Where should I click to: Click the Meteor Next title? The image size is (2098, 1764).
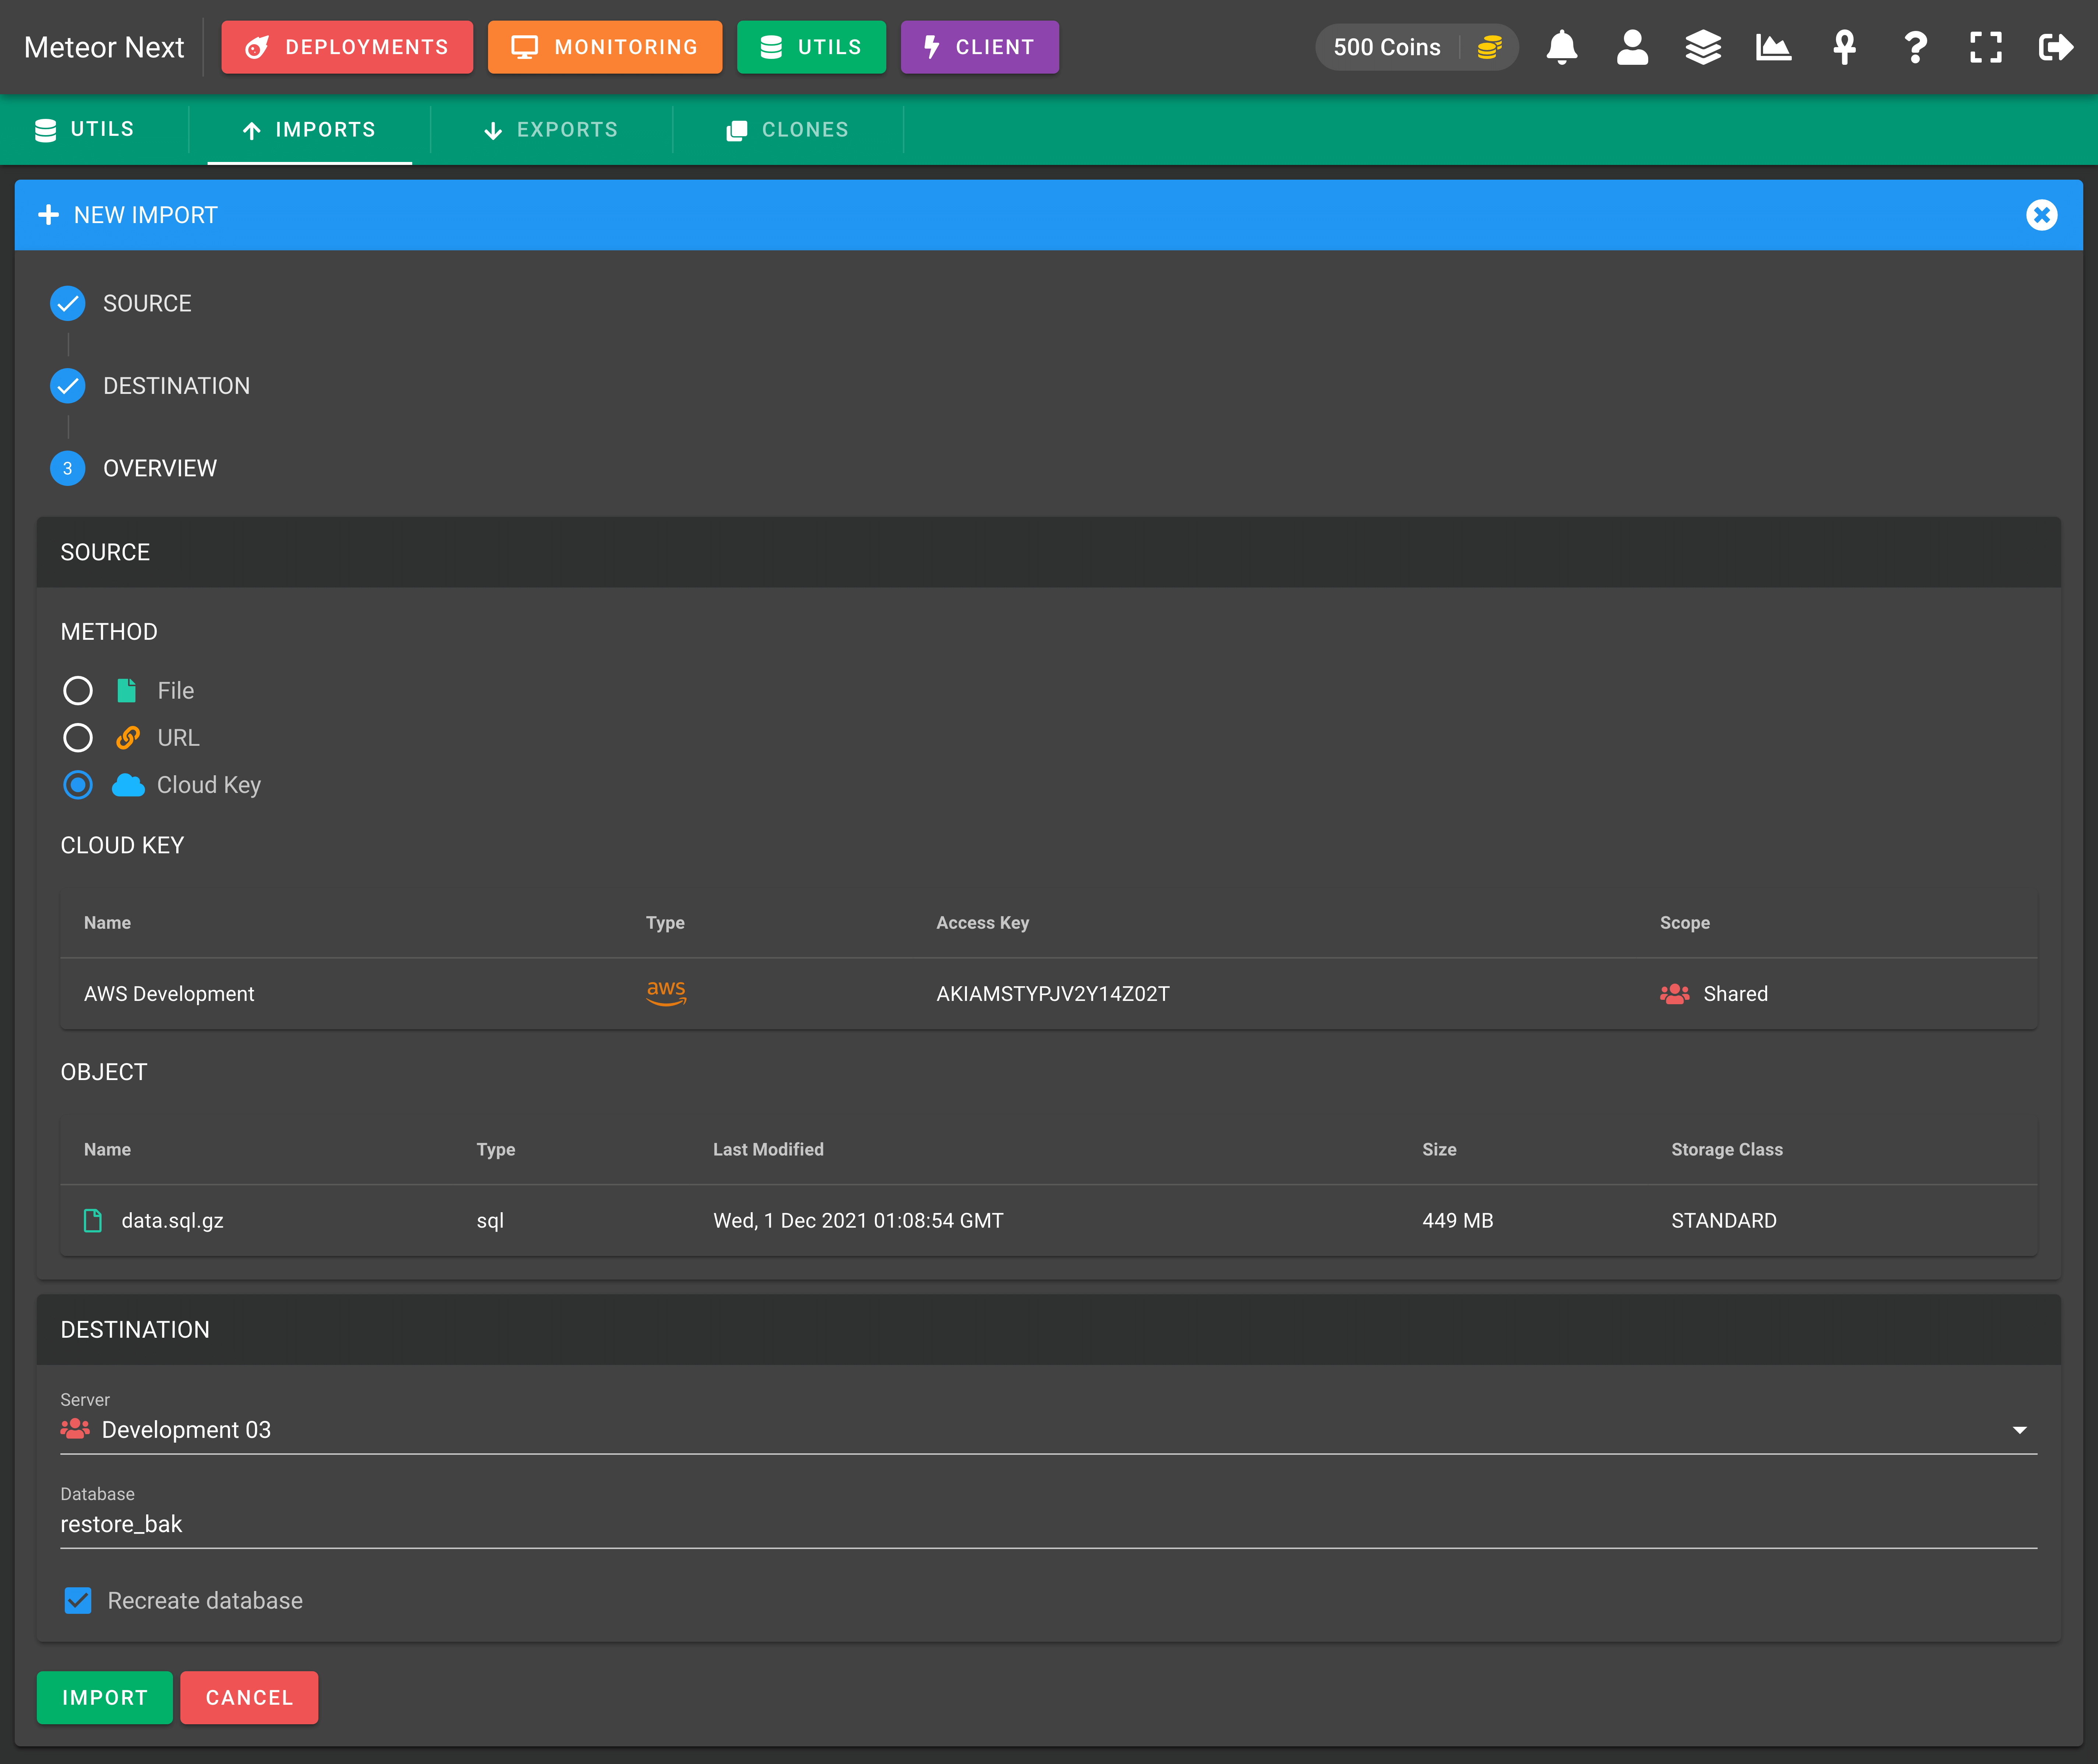pyautogui.click(x=104, y=47)
